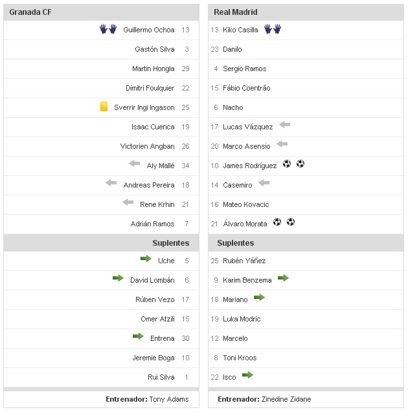
Task: Click green substituted-on arrow next to Karim Benzema
Action: coord(283,278)
